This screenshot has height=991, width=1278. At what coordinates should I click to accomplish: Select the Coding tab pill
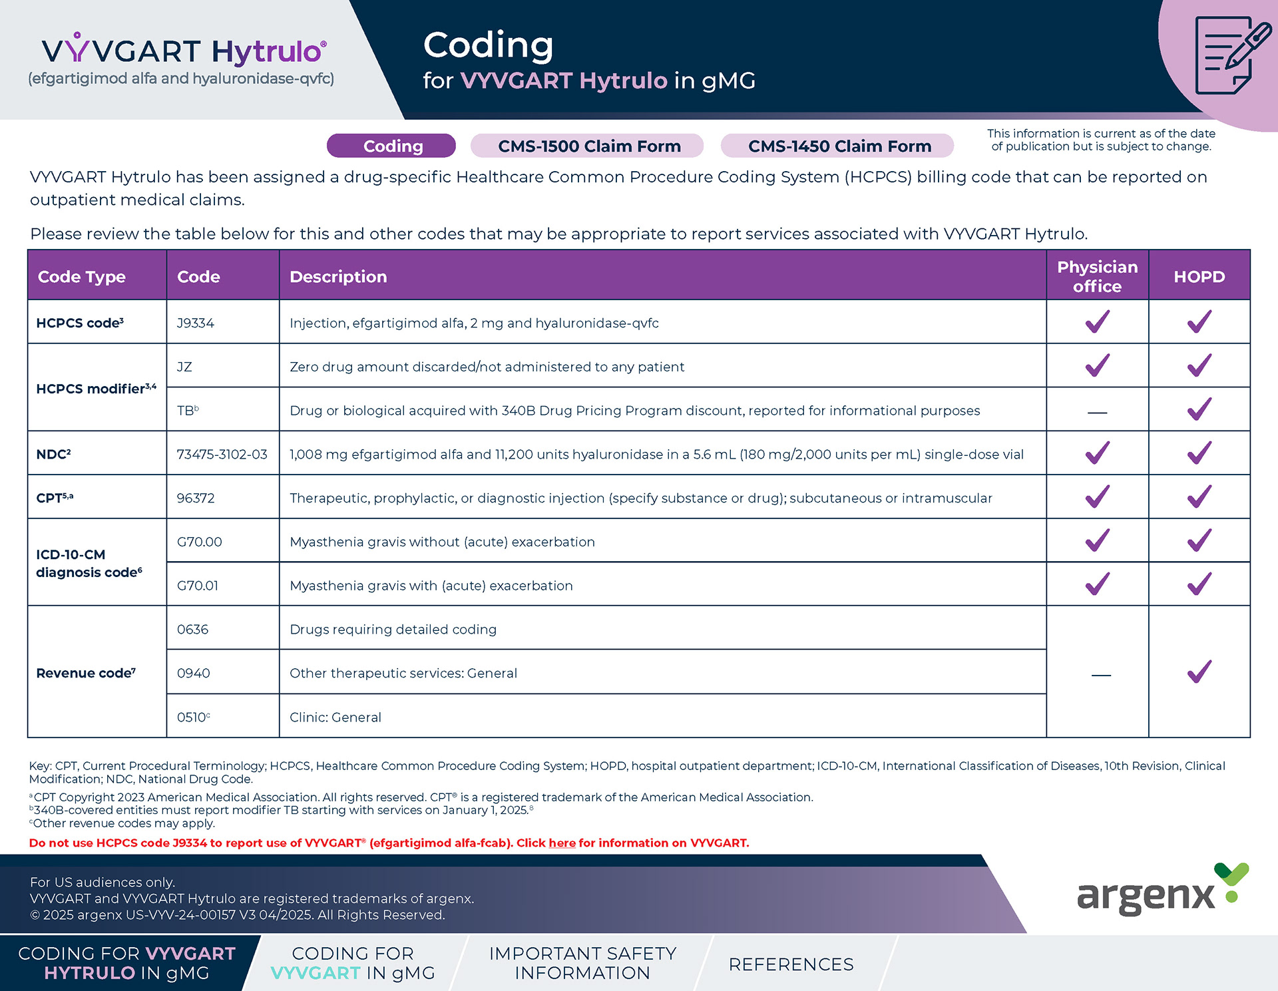(391, 146)
